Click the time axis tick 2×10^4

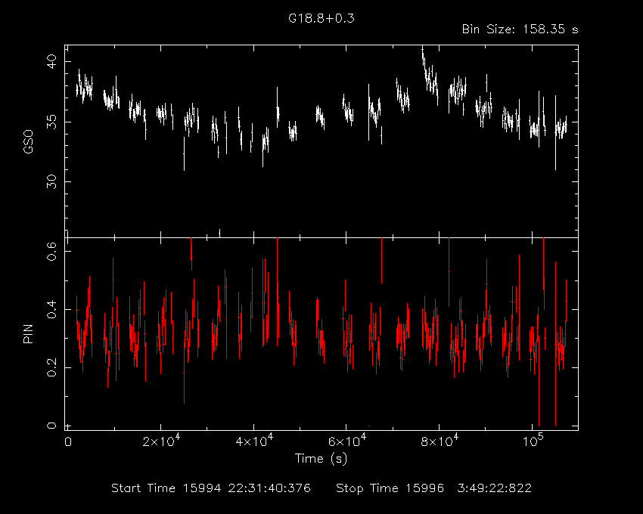pyautogui.click(x=160, y=441)
